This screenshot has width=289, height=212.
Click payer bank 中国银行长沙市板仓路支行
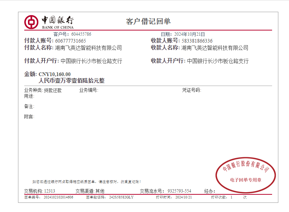pos(92,61)
